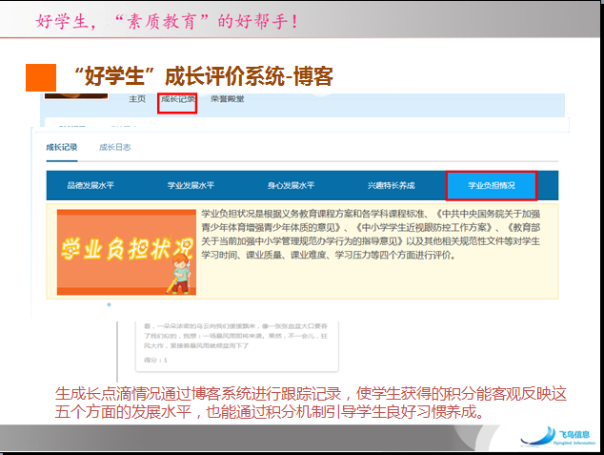Select the 兴趣特长养成 tab
Viewport: 604px width, 455px height.
coord(392,185)
